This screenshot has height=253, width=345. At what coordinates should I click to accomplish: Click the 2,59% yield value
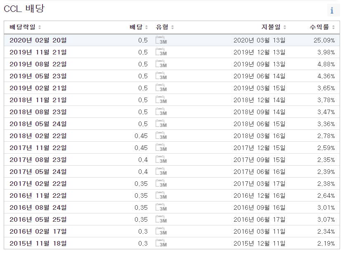[x=326, y=148]
